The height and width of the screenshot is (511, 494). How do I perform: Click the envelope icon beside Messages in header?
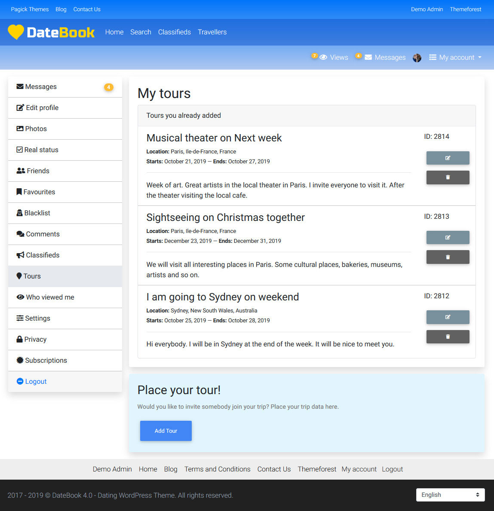[x=368, y=57]
